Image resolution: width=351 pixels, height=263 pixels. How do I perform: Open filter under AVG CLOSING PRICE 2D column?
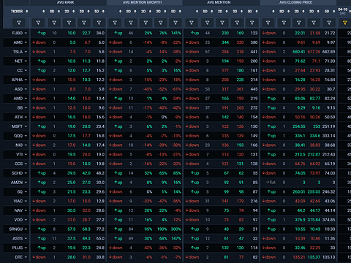point(298,23)
